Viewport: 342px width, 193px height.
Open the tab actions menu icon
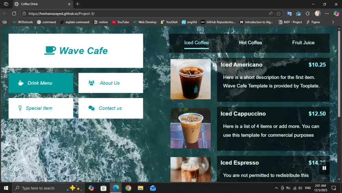point(6,4)
